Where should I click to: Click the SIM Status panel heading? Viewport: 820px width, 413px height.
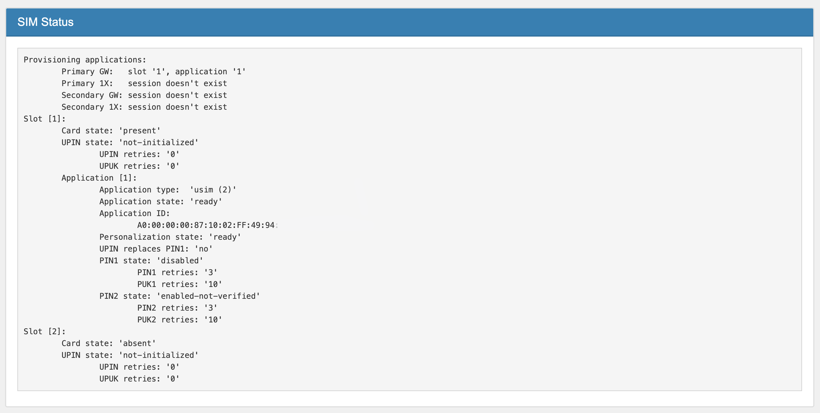(x=45, y=22)
